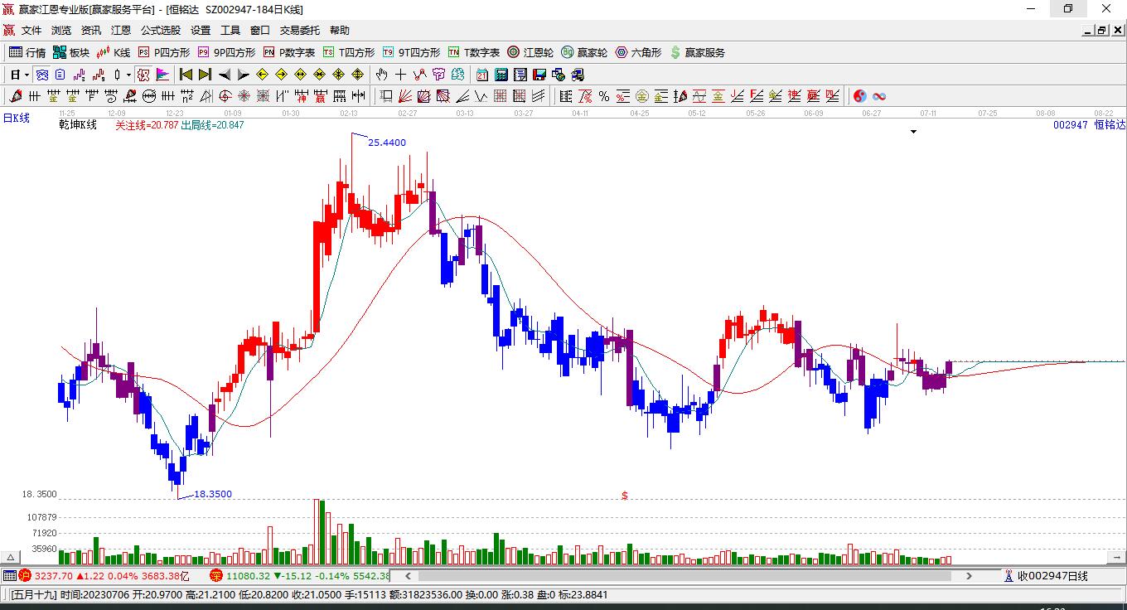Expand the 日 period dropdown arrow
1127x610 pixels.
(x=27, y=75)
